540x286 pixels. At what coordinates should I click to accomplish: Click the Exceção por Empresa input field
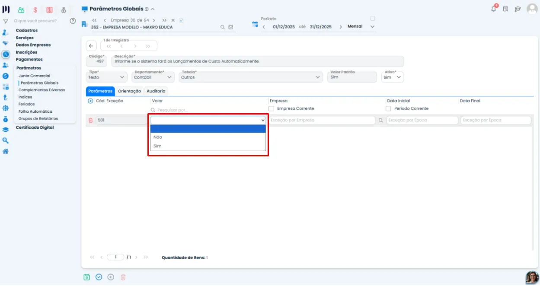322,120
